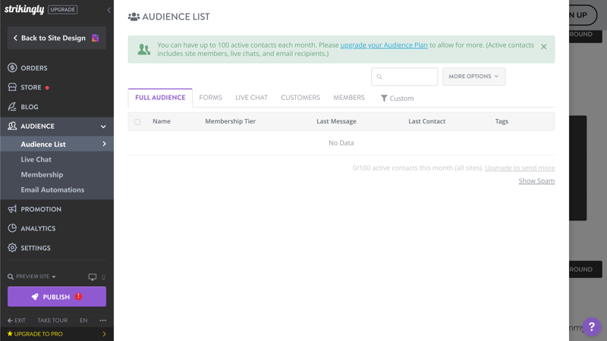Viewport: 607px width, 341px height.
Task: Open Blog via the pen icon
Action: (x=12, y=106)
